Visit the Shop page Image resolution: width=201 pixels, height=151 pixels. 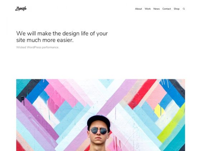coord(177,9)
